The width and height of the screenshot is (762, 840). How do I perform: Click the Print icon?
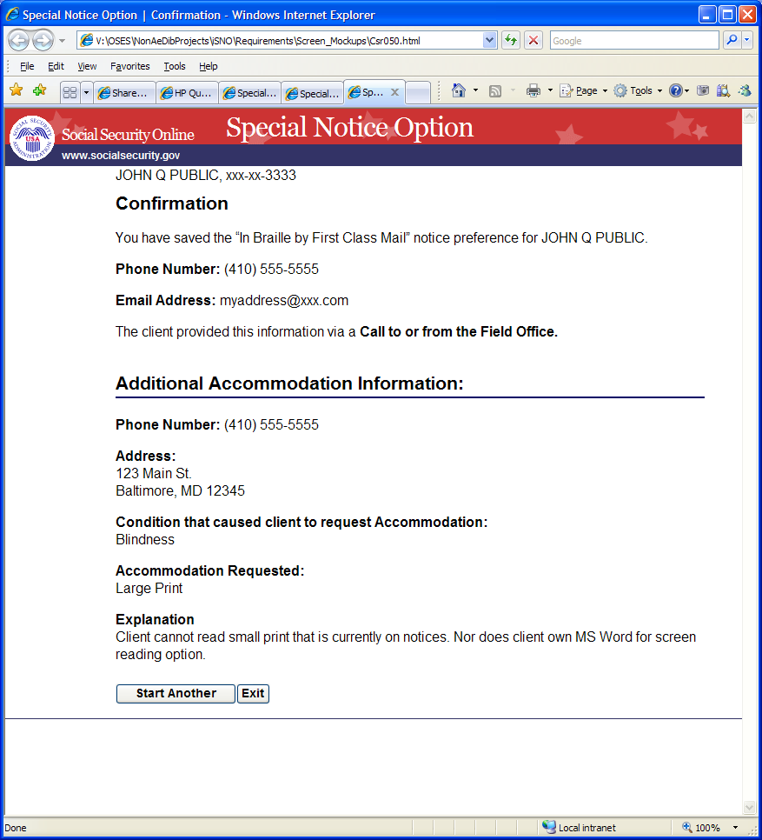533,90
